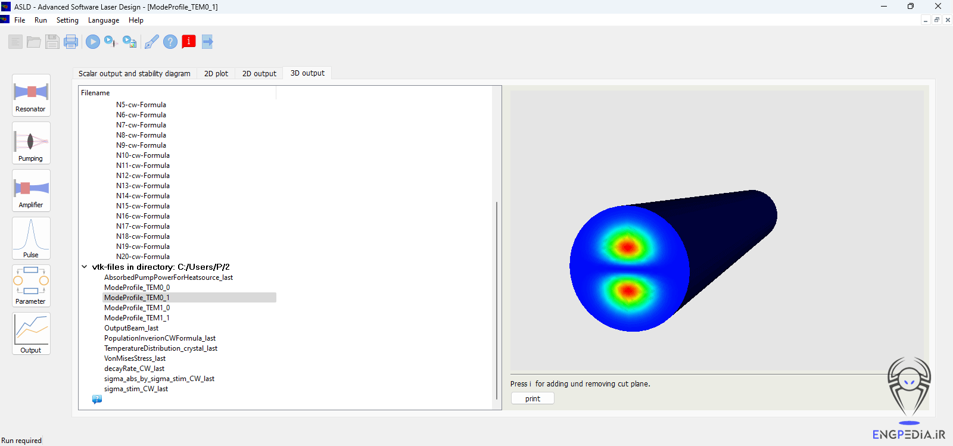Click the print button below 3D view
Image resolution: width=953 pixels, height=446 pixels.
(532, 399)
